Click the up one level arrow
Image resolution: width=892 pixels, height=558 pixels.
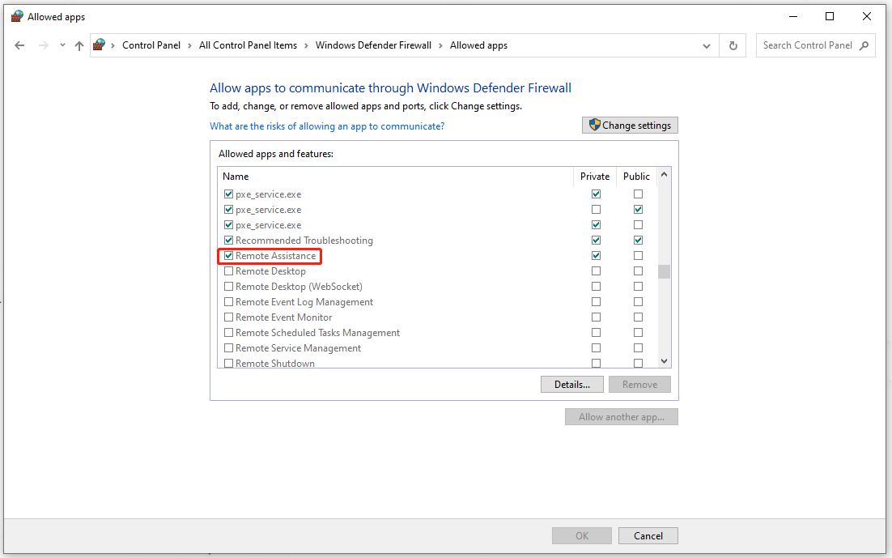point(79,45)
